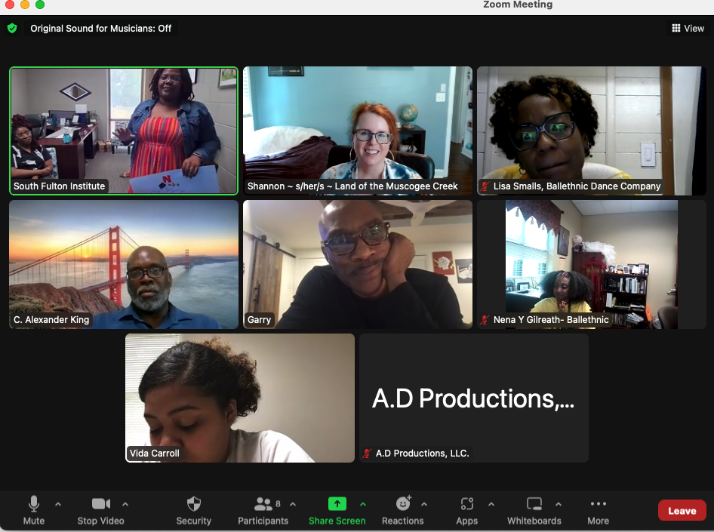Image resolution: width=714 pixels, height=532 pixels.
Task: Expand arrow next to Whiteboards
Action: coord(559,504)
